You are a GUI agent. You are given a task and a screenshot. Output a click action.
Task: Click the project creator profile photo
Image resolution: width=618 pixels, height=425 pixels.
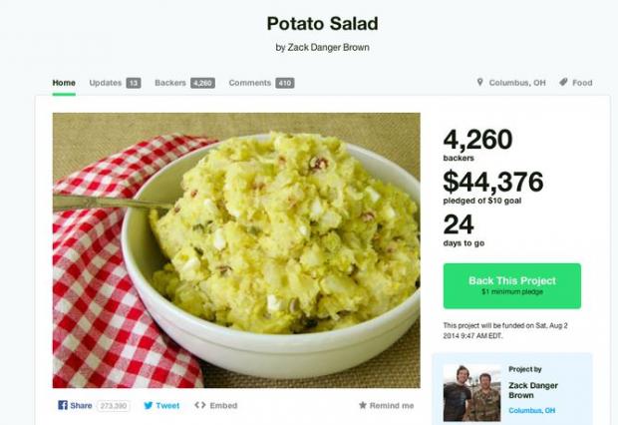[x=472, y=393]
